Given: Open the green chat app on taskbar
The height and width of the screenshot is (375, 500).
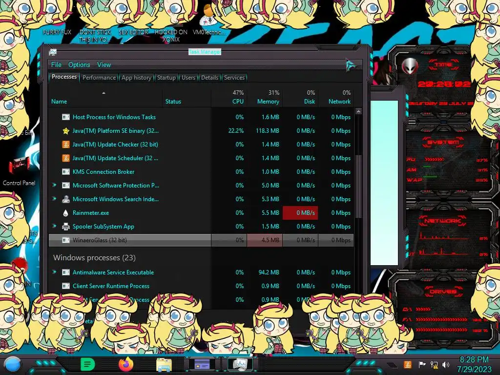Looking at the screenshot, I should [88, 364].
